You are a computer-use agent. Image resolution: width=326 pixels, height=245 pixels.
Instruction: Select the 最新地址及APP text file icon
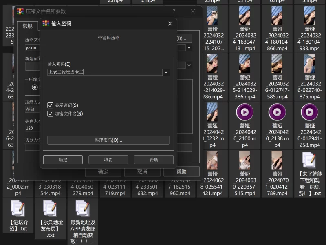pos(83,209)
